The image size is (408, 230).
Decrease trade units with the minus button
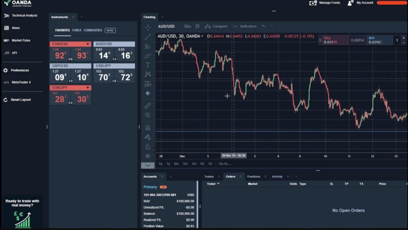coord(404,43)
